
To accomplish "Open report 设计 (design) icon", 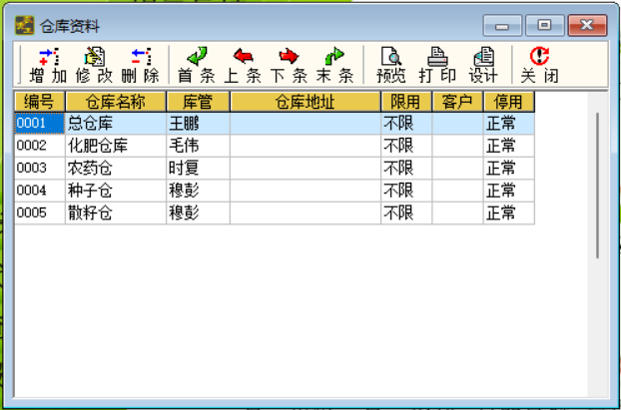I will 483,65.
